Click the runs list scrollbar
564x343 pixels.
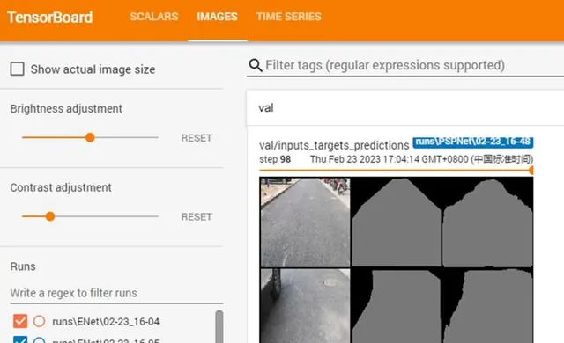[219, 326]
